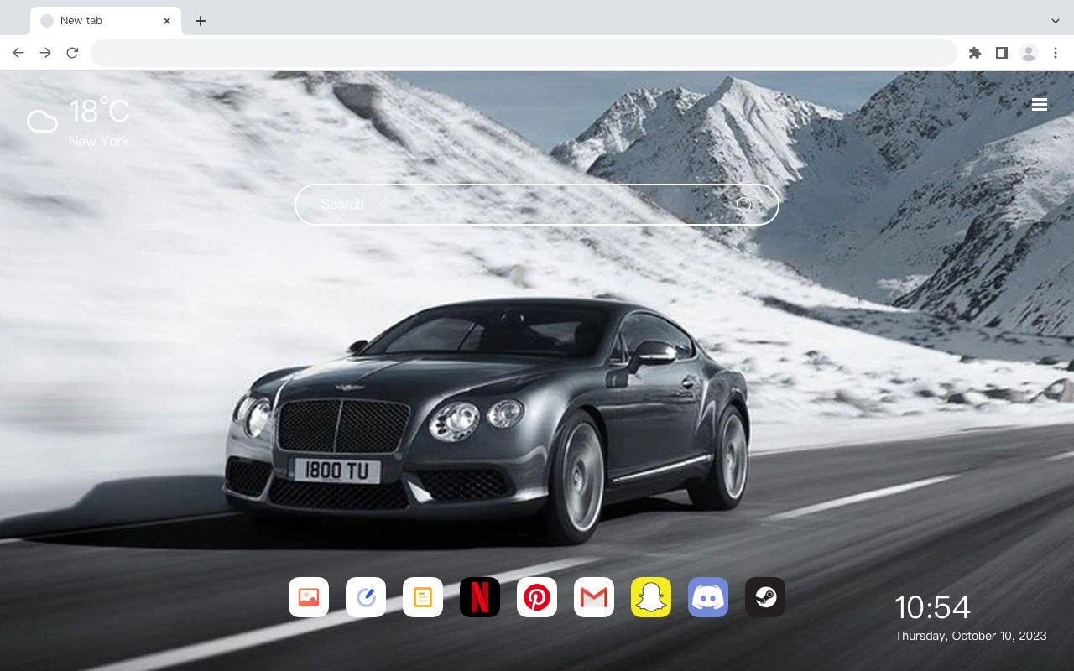The width and height of the screenshot is (1074, 671).
Task: Expand the tab search chevron
Action: tap(1056, 21)
